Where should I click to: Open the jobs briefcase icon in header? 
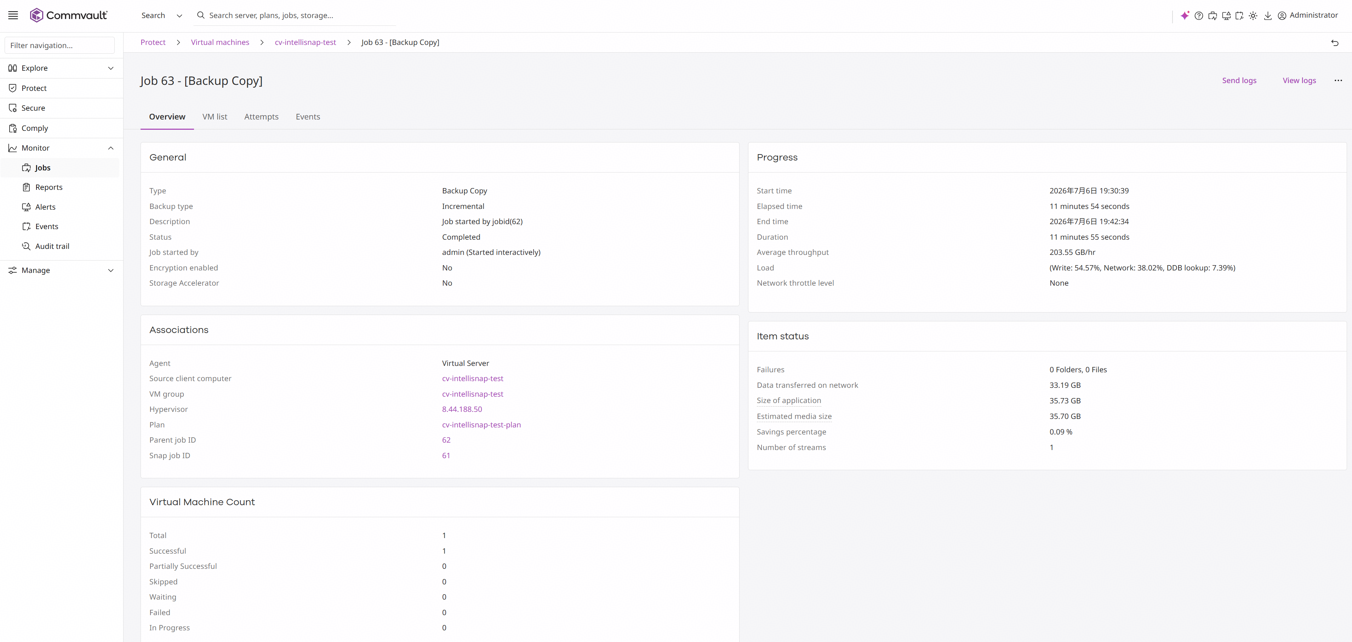(x=1213, y=16)
